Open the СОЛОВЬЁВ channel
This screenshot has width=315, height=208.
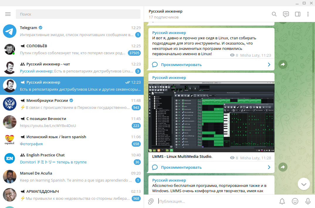[72, 49]
